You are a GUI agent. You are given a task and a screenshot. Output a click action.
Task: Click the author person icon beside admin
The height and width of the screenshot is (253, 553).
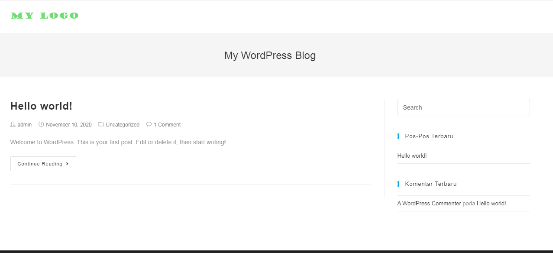tap(13, 124)
